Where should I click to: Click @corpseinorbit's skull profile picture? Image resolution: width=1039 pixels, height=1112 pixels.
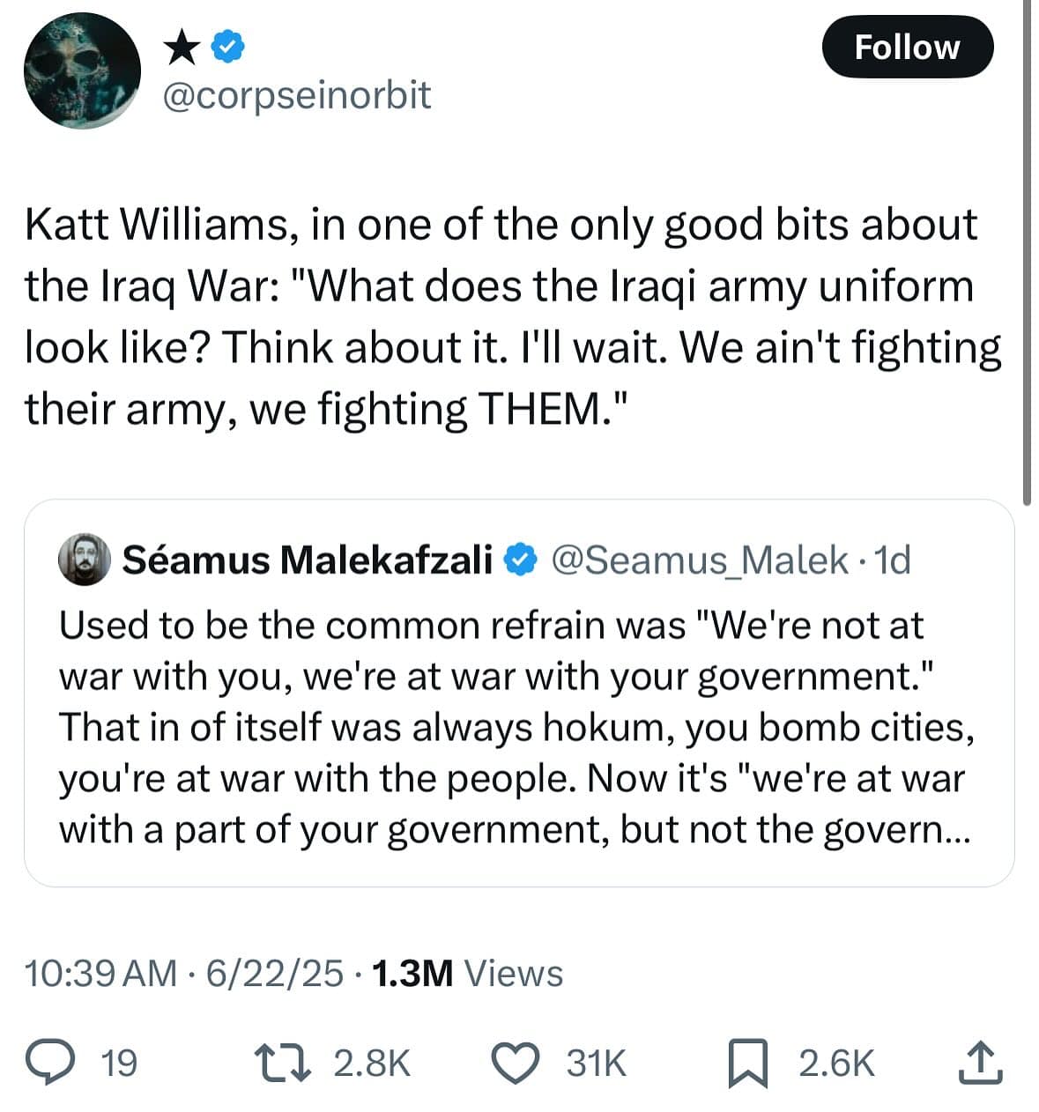80,72
